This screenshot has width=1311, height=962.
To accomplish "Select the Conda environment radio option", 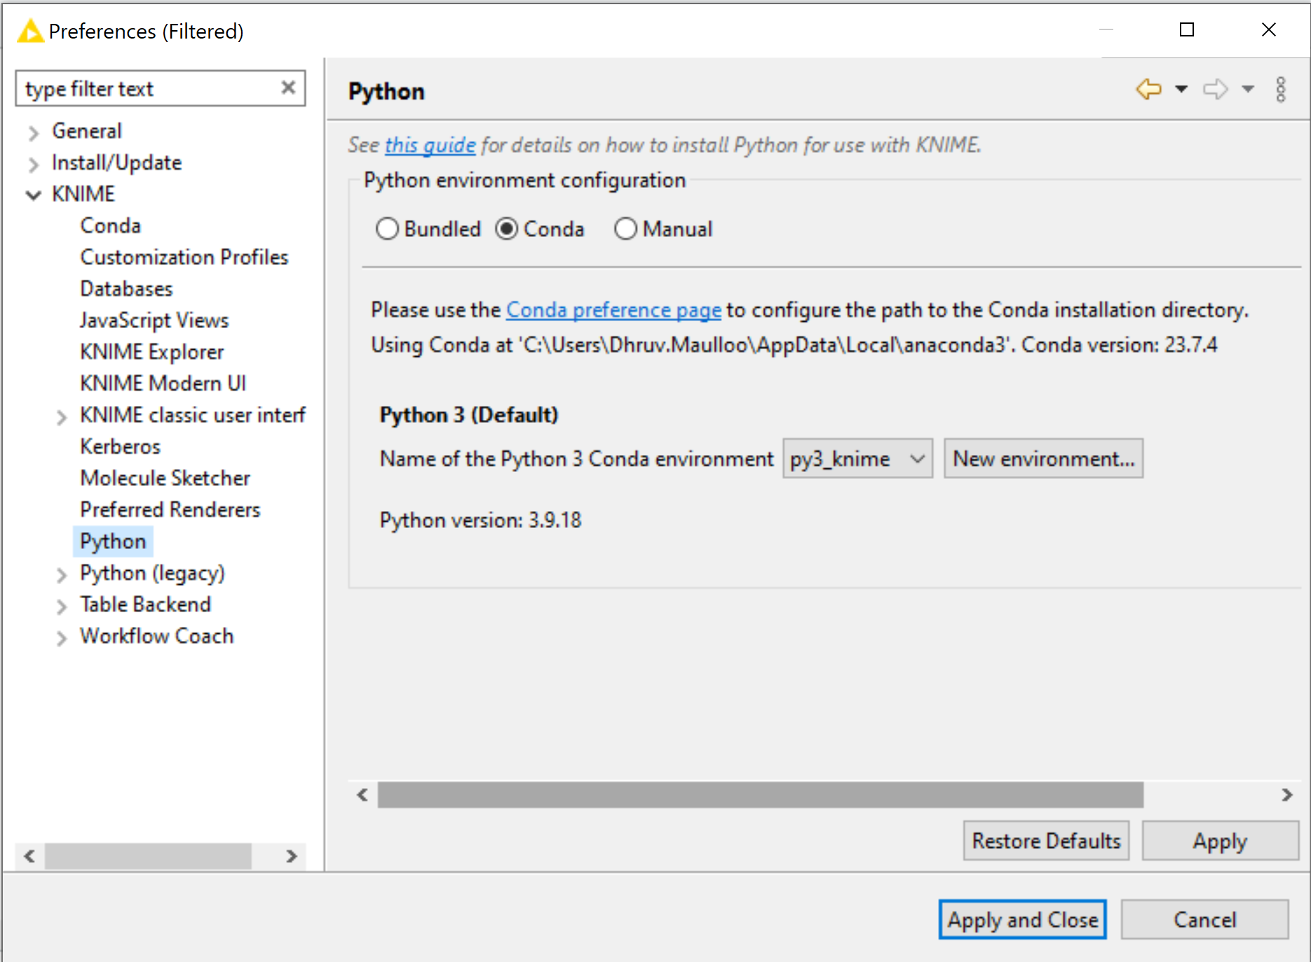I will (x=507, y=229).
